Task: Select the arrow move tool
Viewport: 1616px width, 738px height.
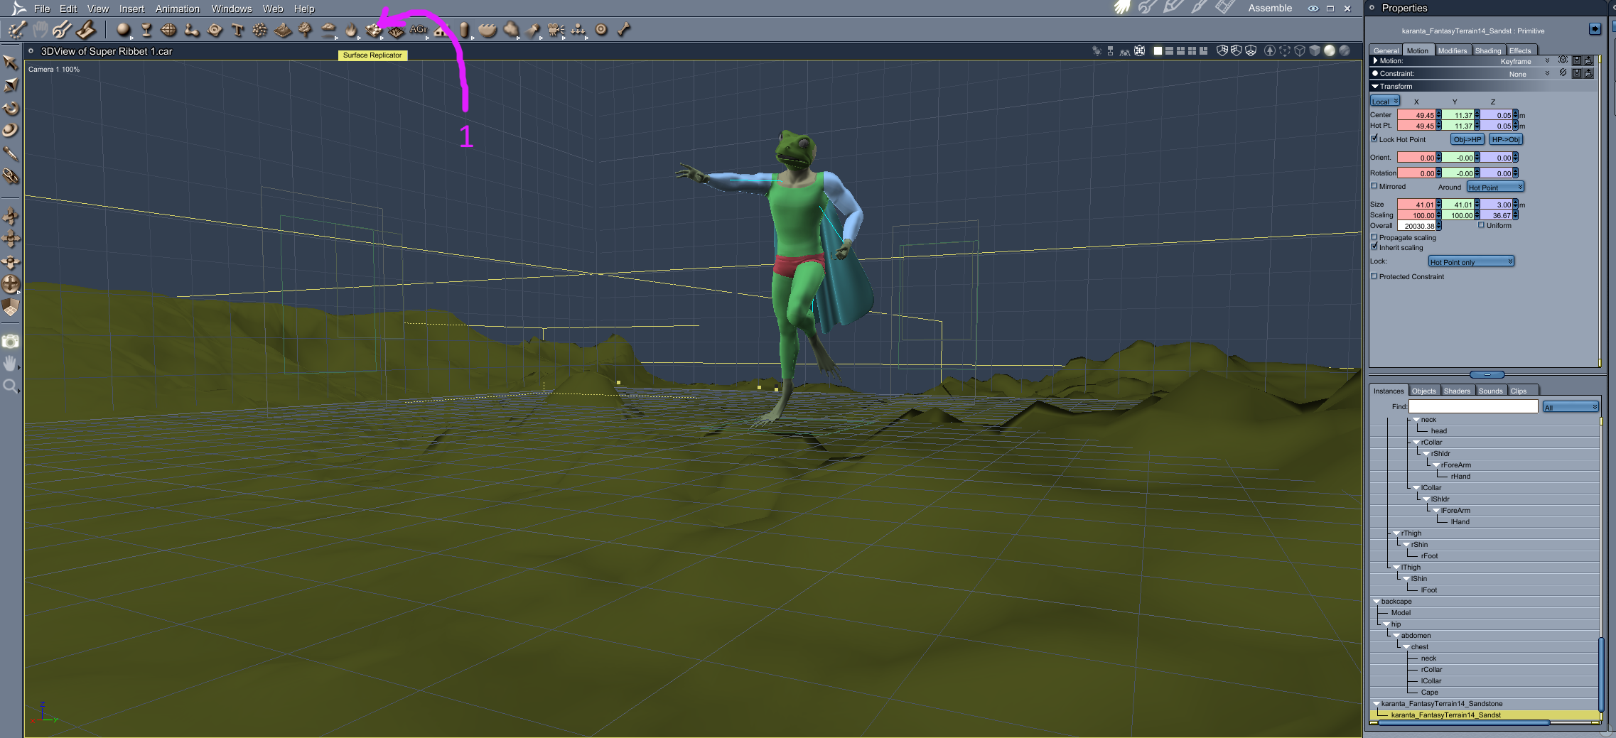Action: tap(11, 63)
